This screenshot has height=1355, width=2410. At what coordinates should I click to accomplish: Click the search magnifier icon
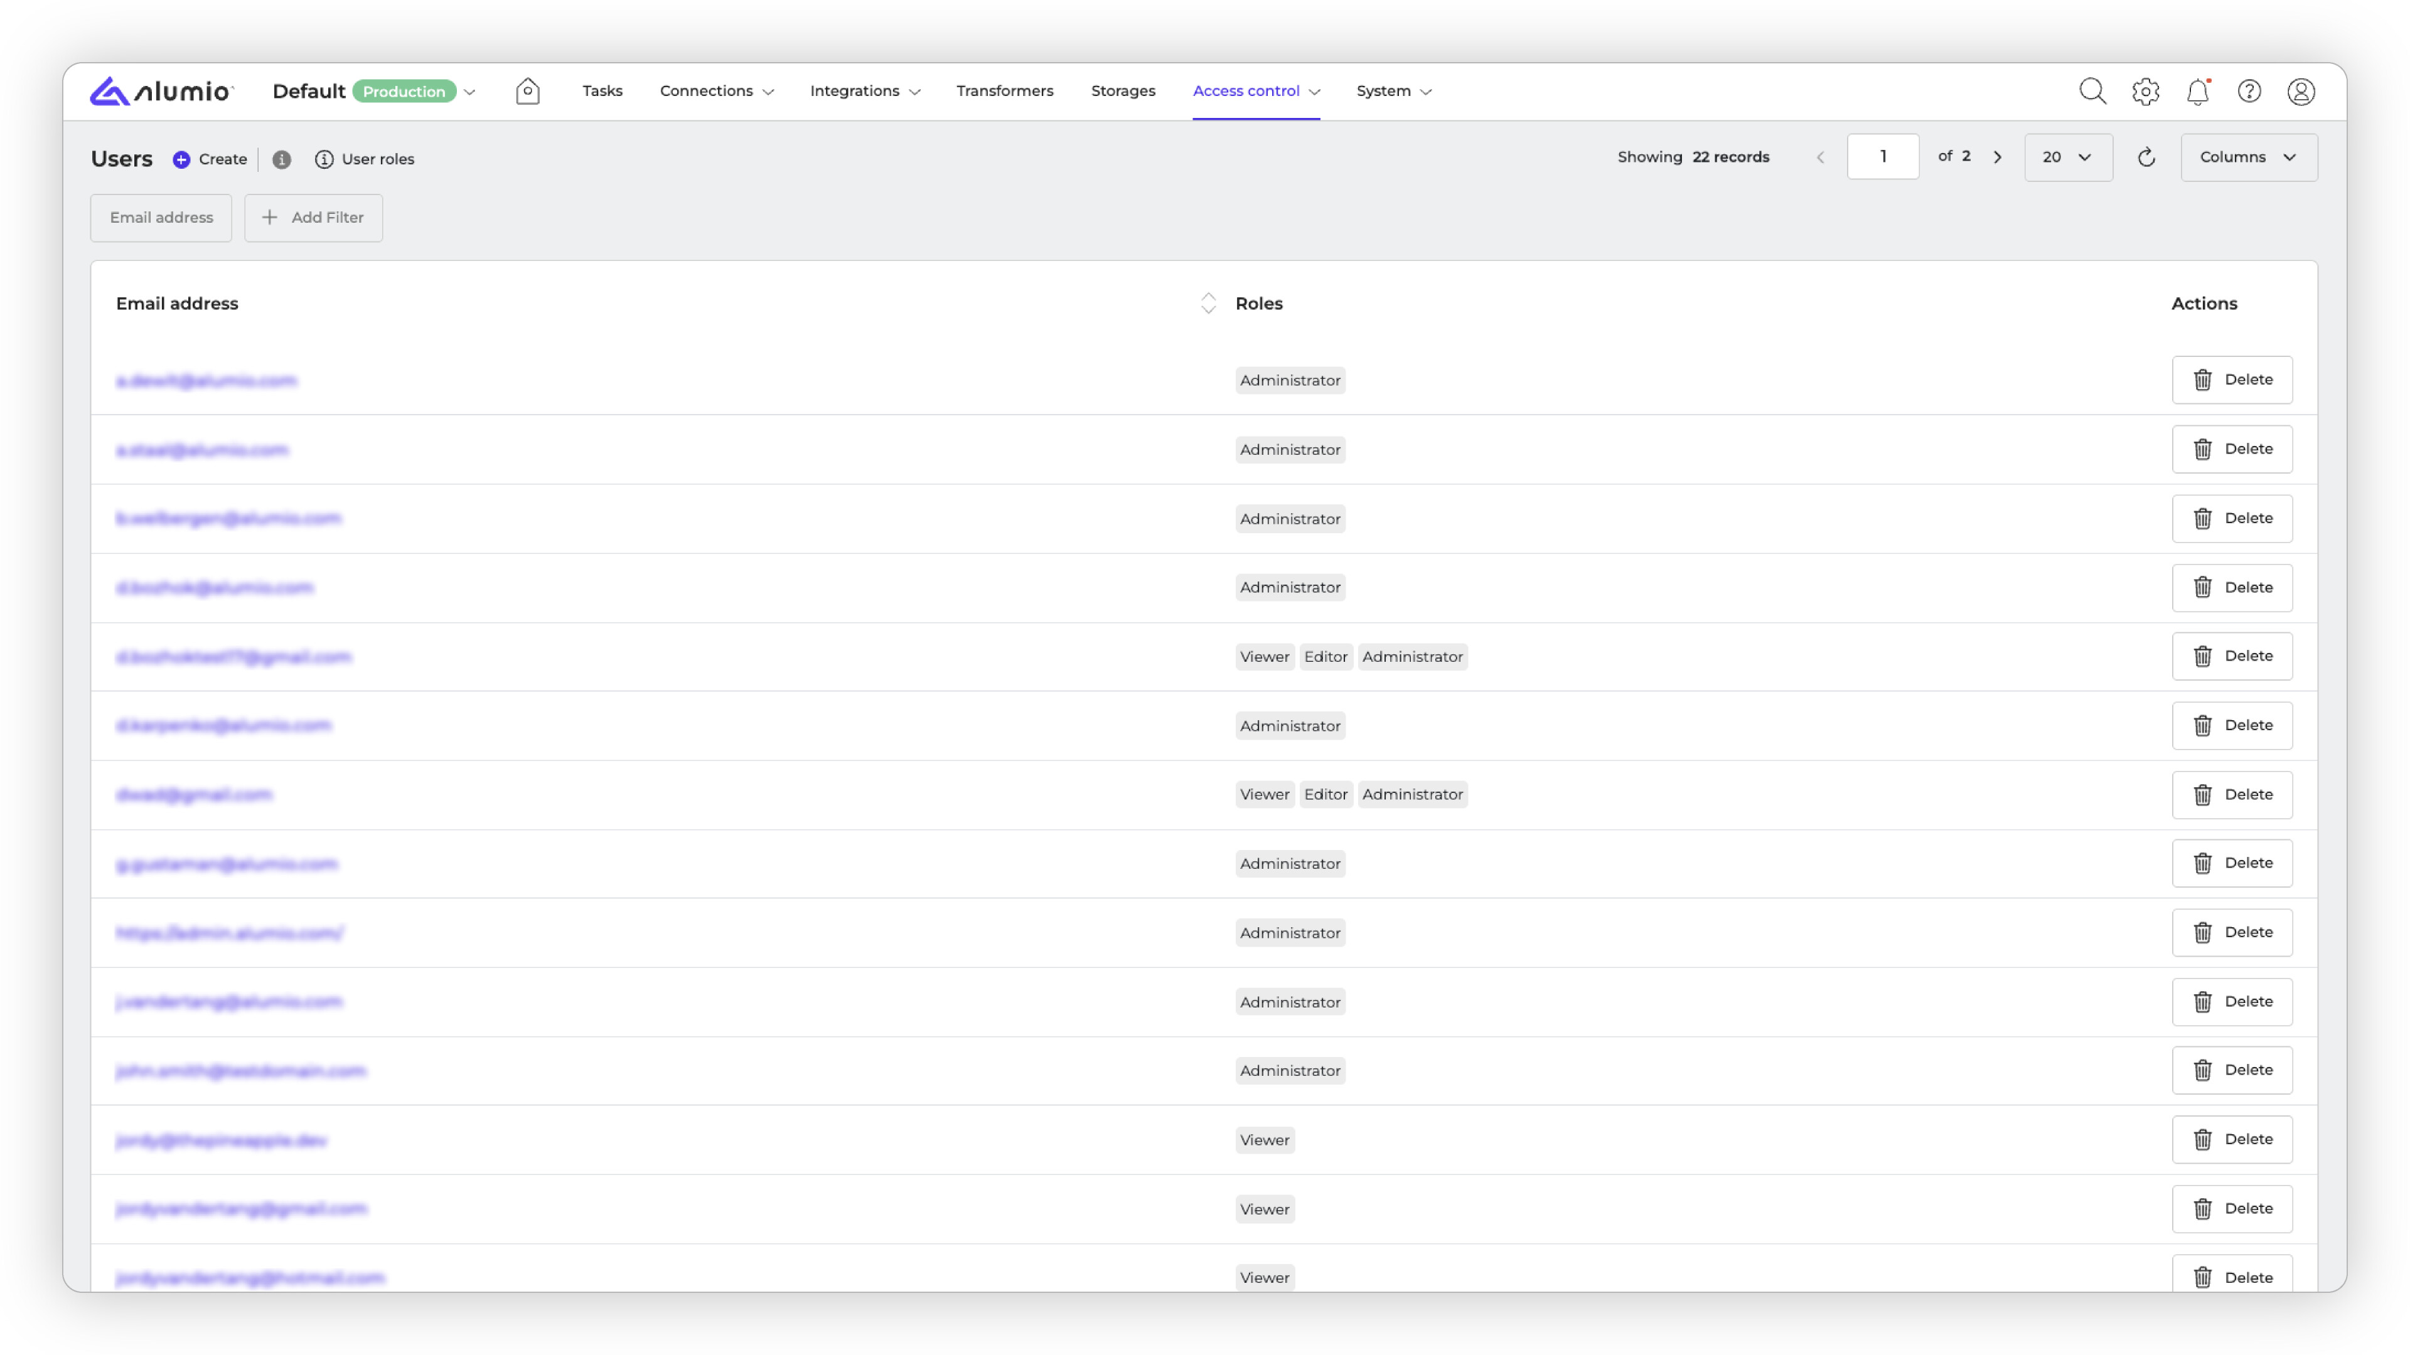click(2092, 91)
